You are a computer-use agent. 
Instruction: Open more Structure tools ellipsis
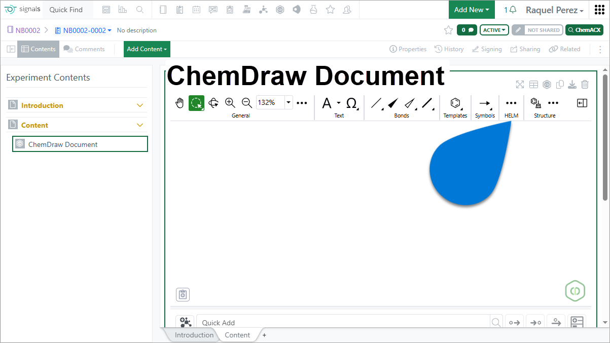pos(553,103)
